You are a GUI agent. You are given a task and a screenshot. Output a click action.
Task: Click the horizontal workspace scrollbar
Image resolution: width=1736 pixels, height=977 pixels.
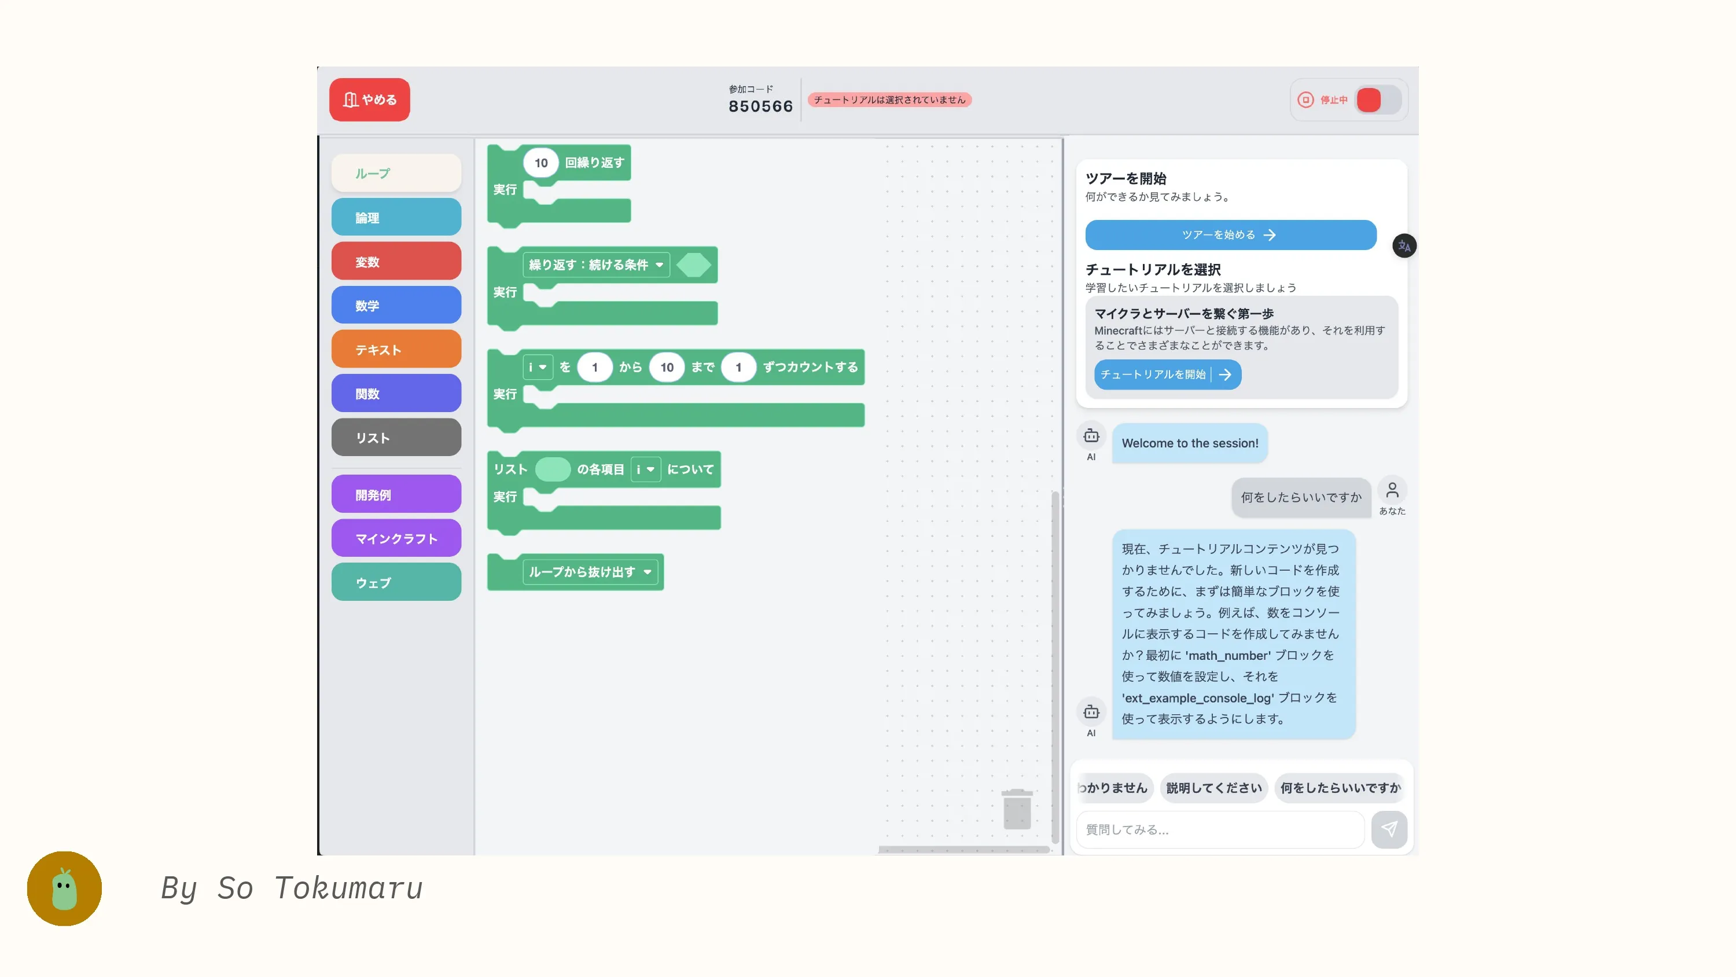point(963,850)
